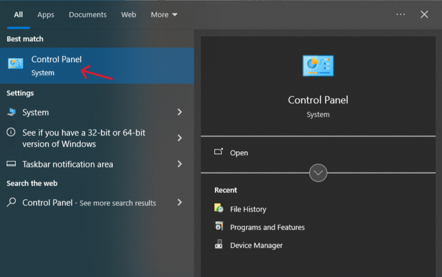Switch to the Web tab

pos(129,15)
